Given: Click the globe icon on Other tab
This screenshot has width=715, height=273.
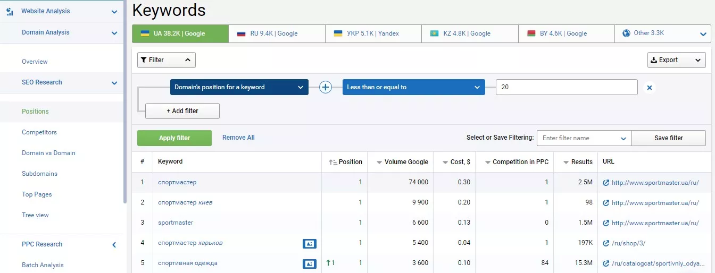Looking at the screenshot, I should click(626, 33).
